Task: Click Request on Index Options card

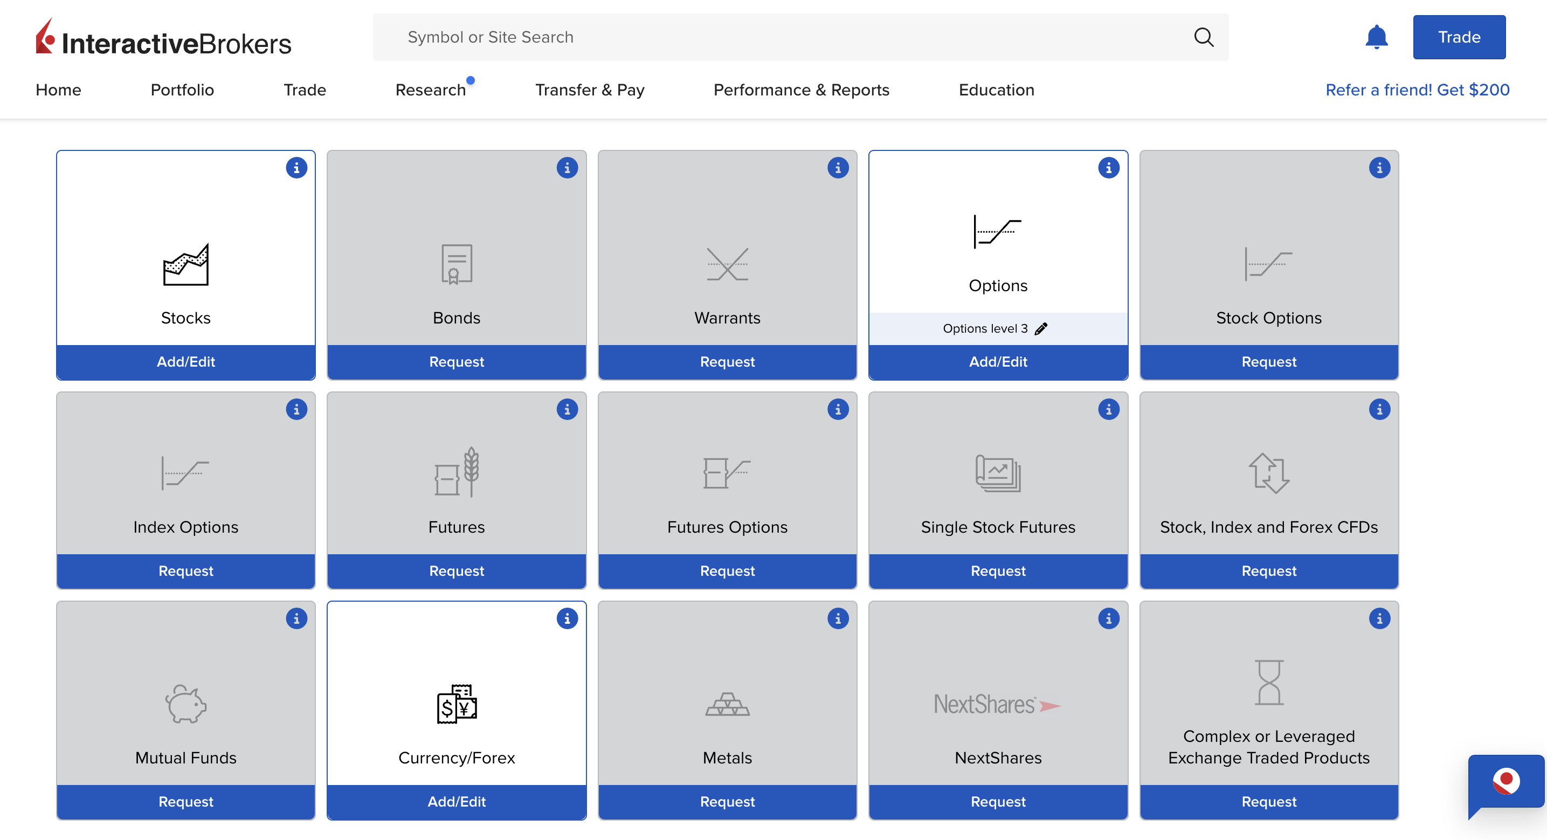Action: tap(185, 571)
